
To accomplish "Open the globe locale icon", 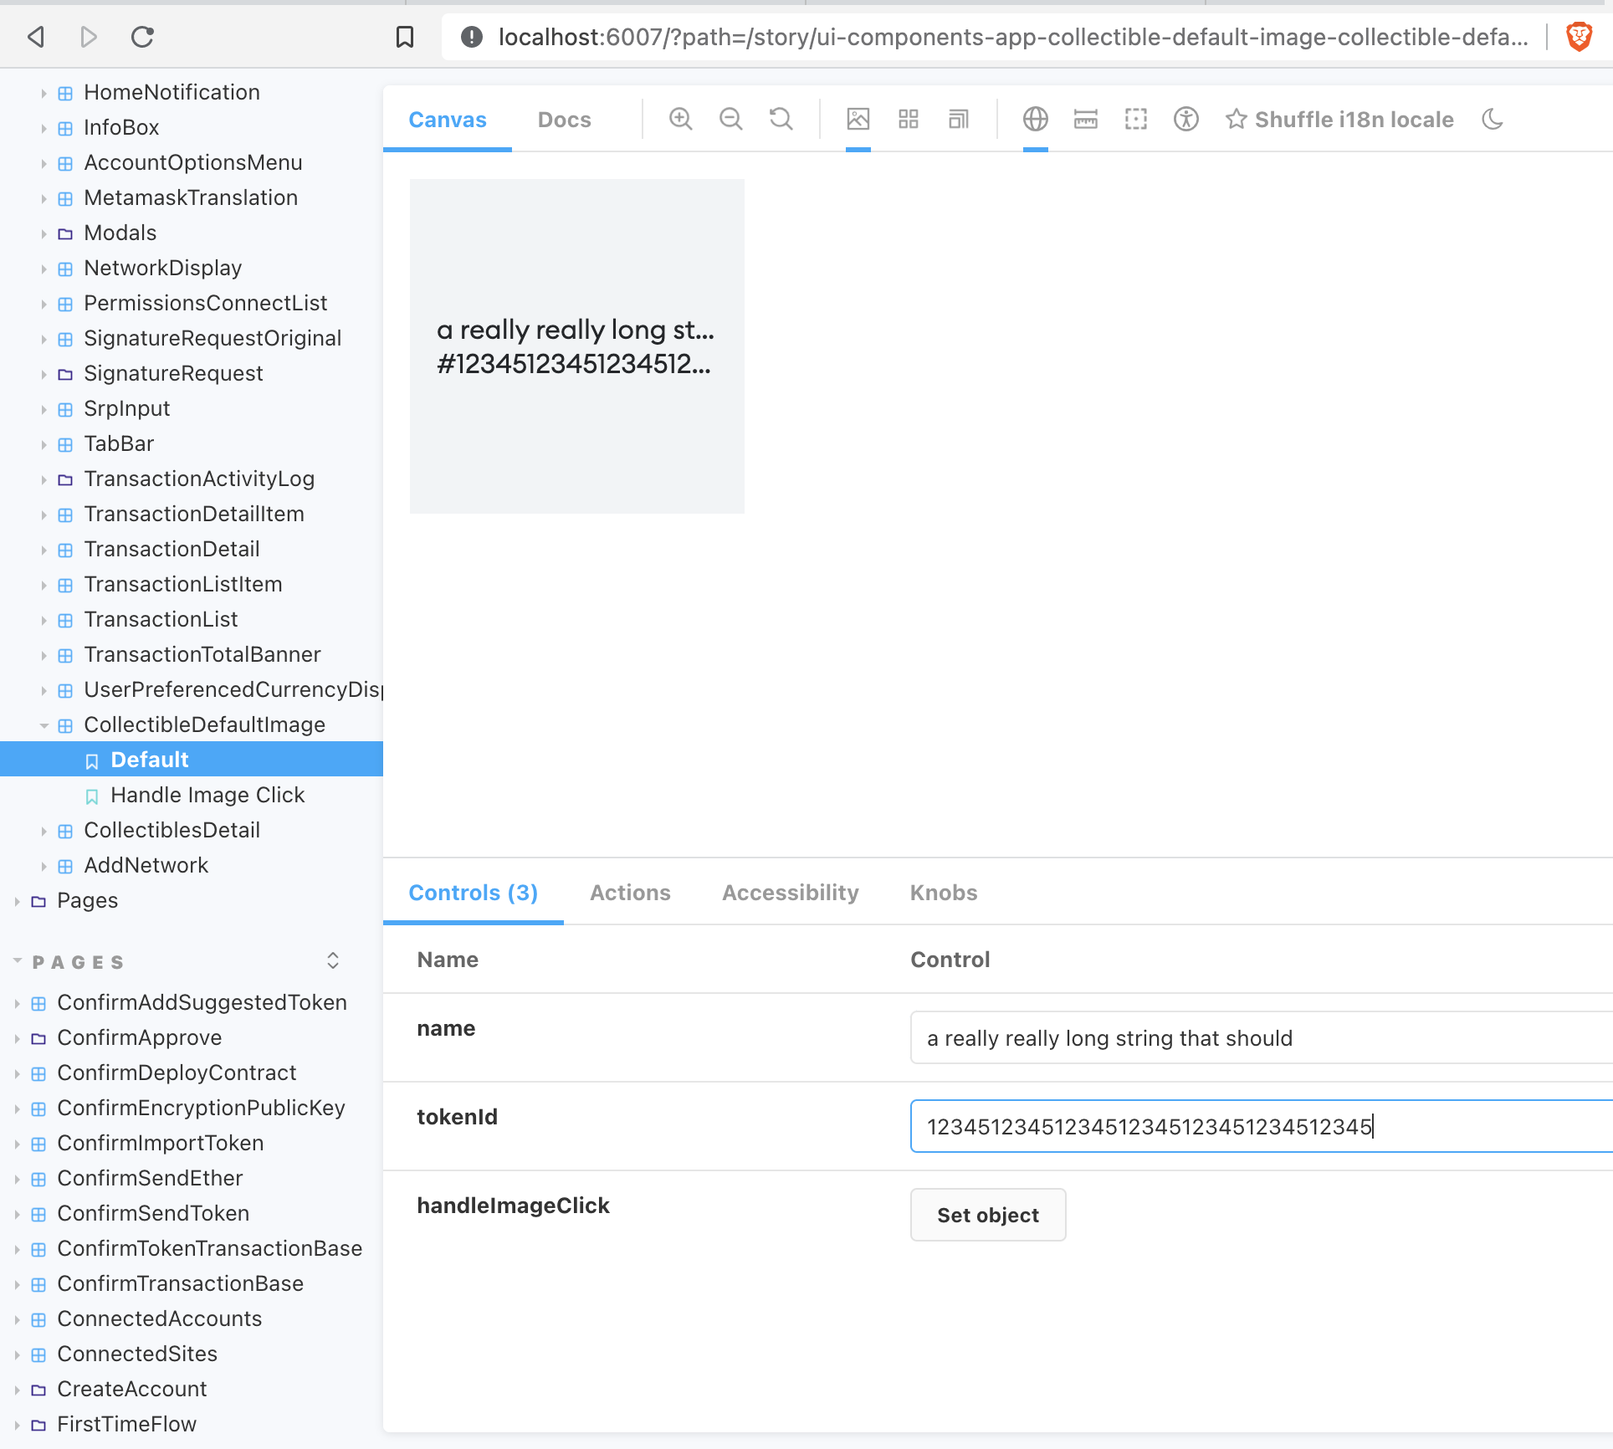I will [1035, 120].
